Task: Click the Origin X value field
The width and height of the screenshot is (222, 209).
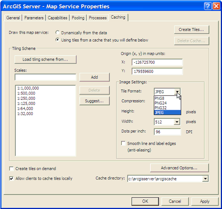Action: 157,62
